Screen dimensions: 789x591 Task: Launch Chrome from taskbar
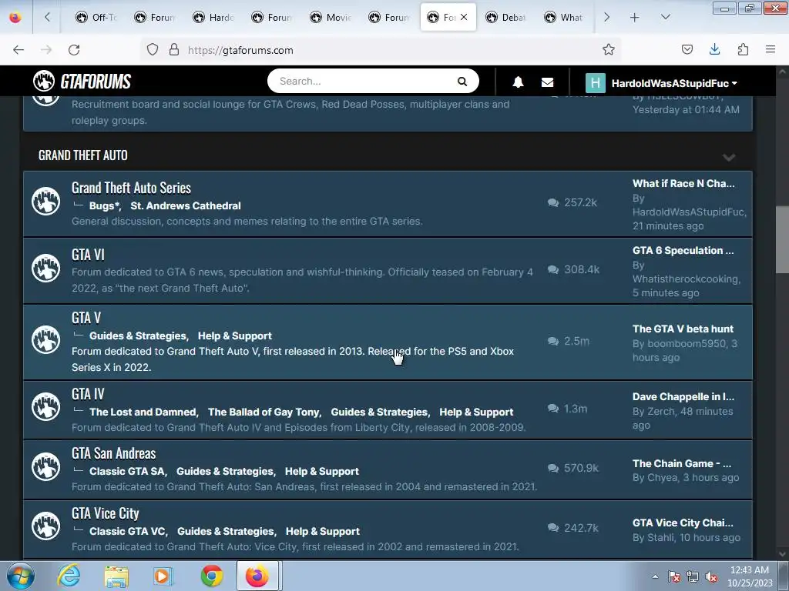point(212,576)
